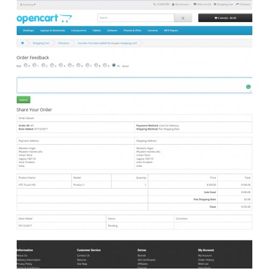269x269 pixels.
Task: Select rating 2 radio button
Action: coord(43,65)
